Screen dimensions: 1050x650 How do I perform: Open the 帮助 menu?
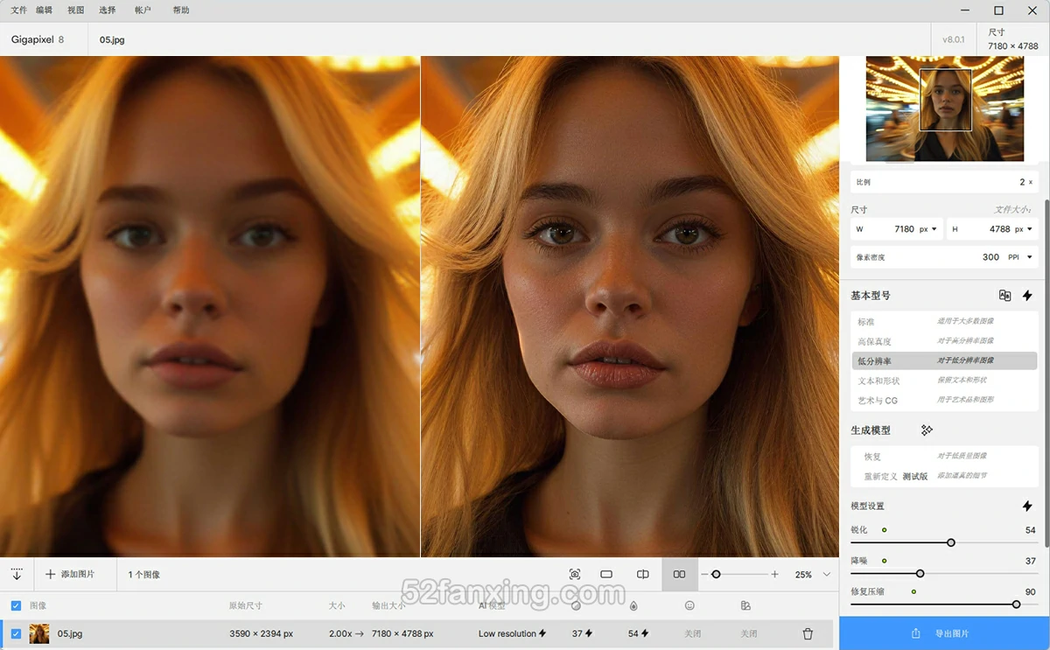click(181, 10)
